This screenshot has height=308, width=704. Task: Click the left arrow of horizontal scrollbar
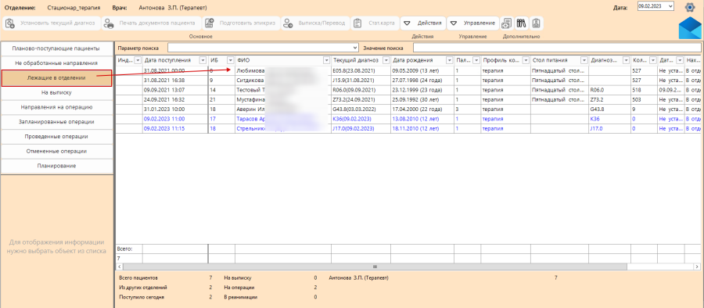click(120, 267)
